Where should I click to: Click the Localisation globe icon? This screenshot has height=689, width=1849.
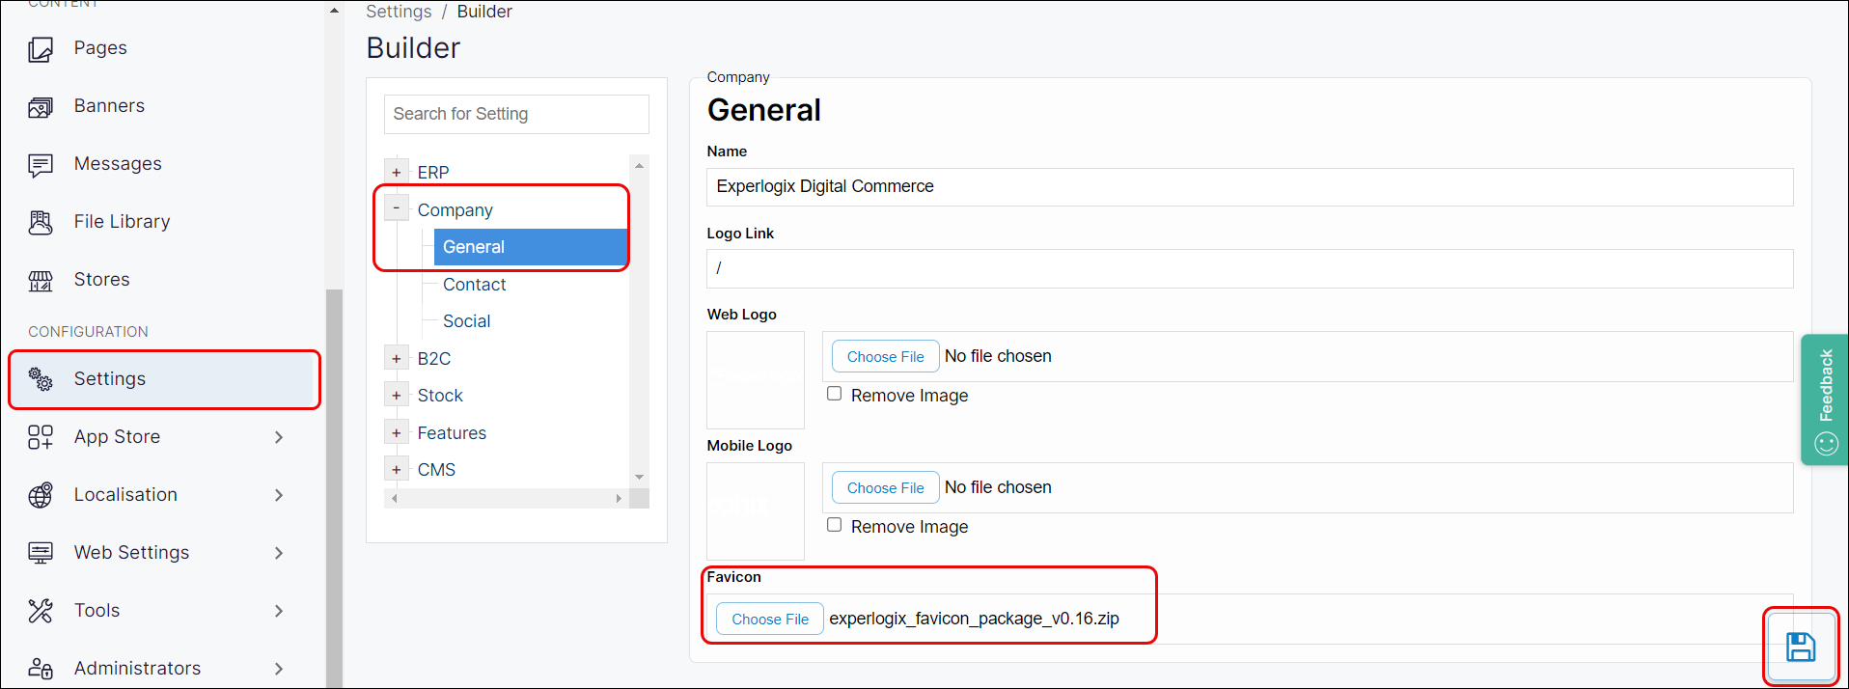pos(41,495)
